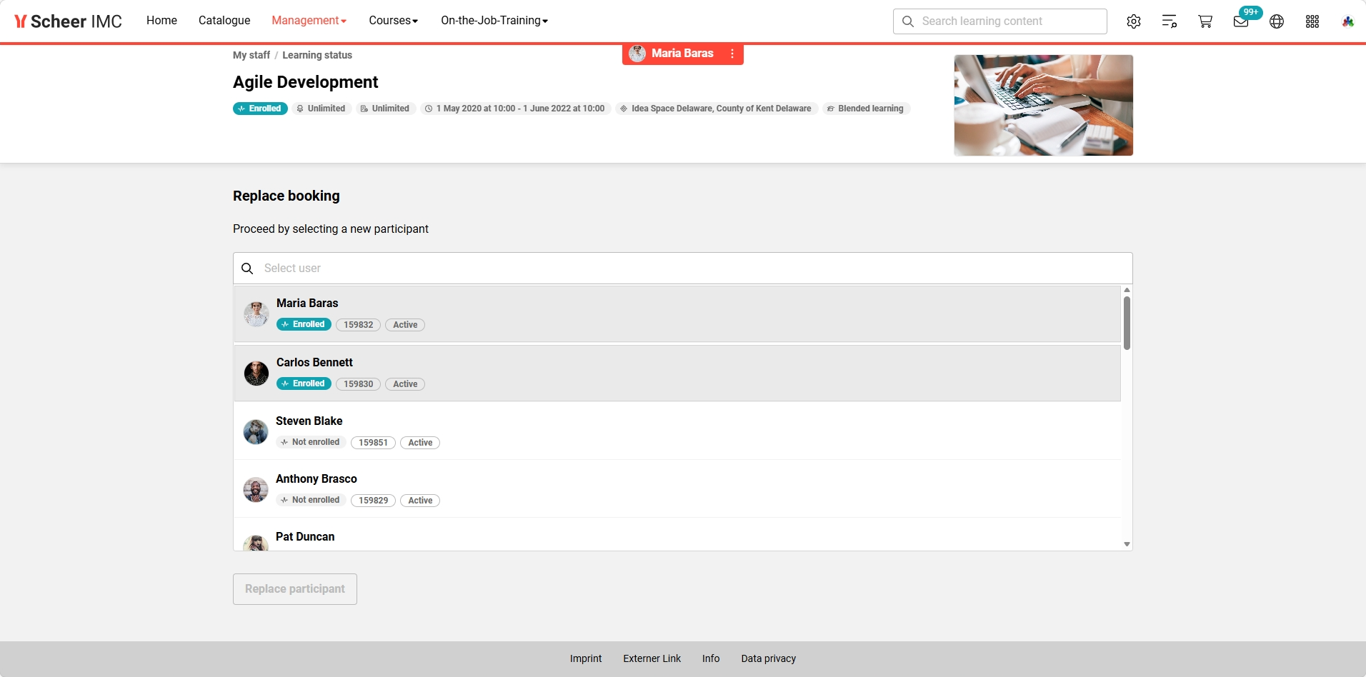Click the course date range tag
The width and height of the screenshot is (1366, 677).
pyautogui.click(x=515, y=109)
